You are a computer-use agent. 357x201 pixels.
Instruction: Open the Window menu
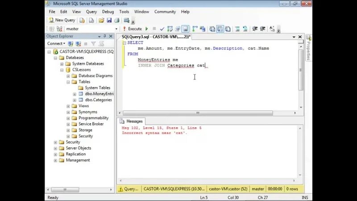coord(141,12)
